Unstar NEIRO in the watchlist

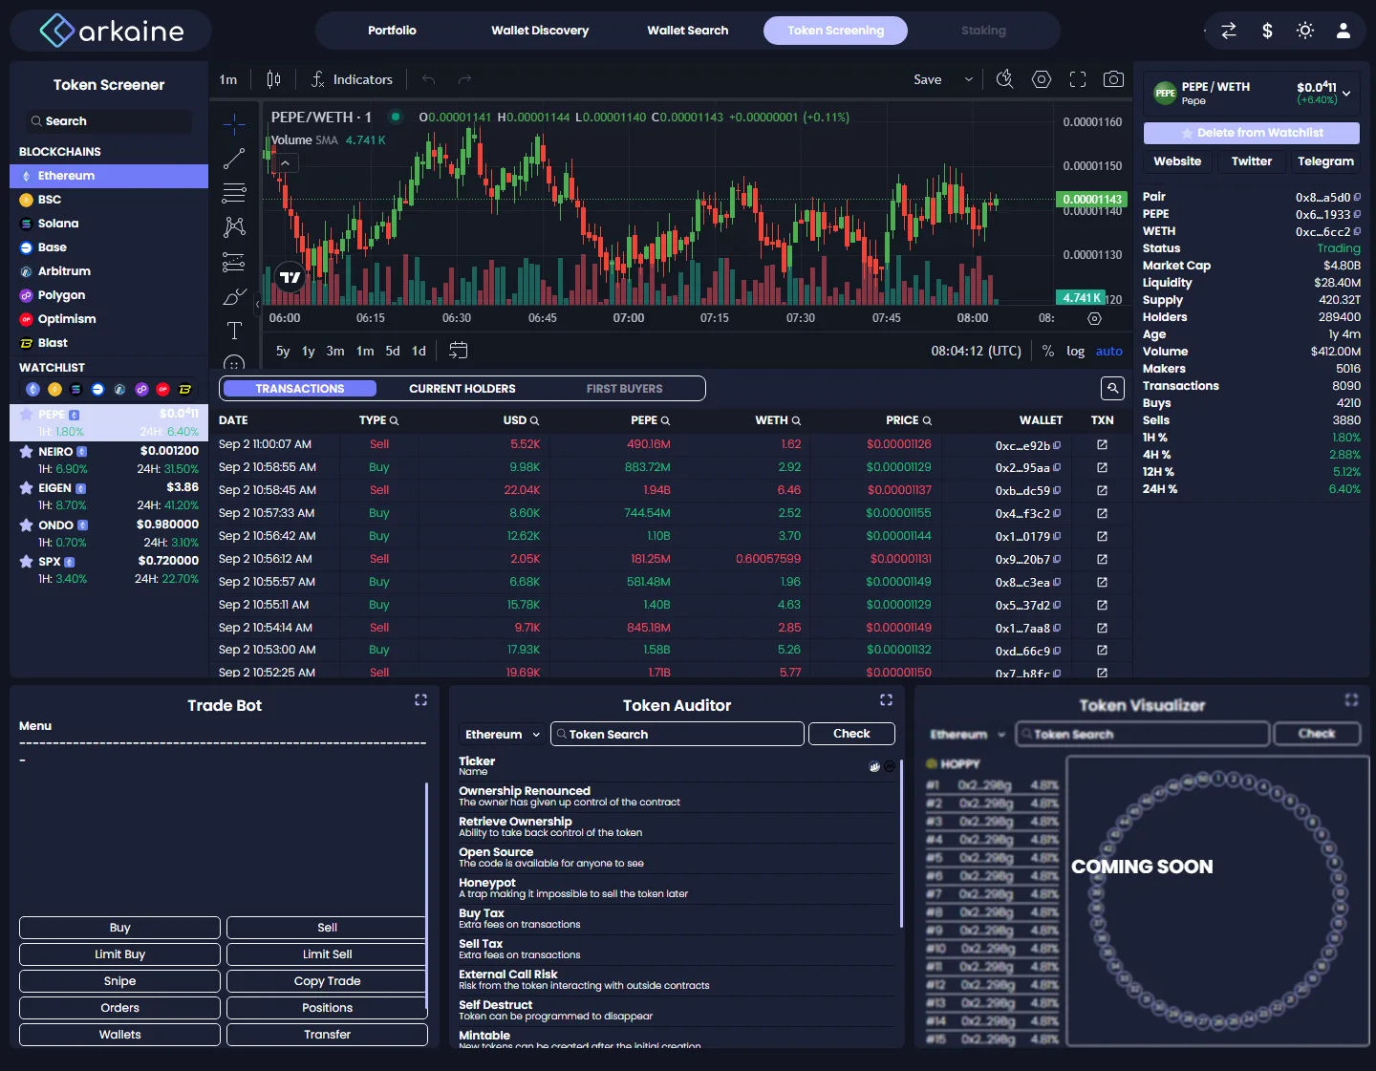[27, 452]
